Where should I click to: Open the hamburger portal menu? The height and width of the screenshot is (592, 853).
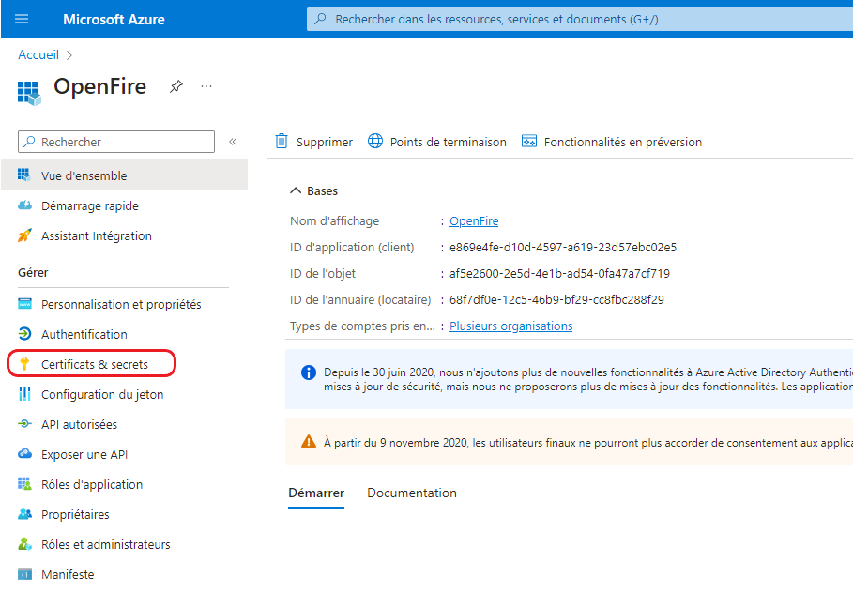tap(22, 19)
